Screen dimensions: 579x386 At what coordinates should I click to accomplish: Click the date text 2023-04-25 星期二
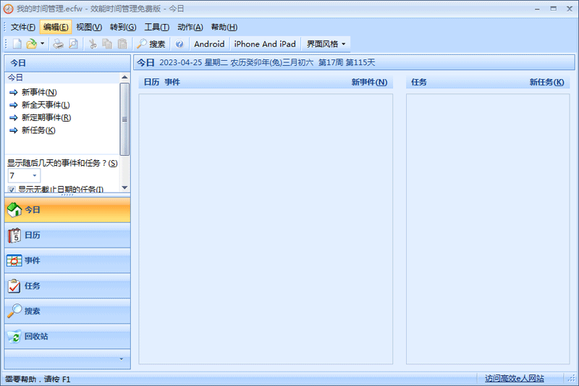[x=193, y=62]
